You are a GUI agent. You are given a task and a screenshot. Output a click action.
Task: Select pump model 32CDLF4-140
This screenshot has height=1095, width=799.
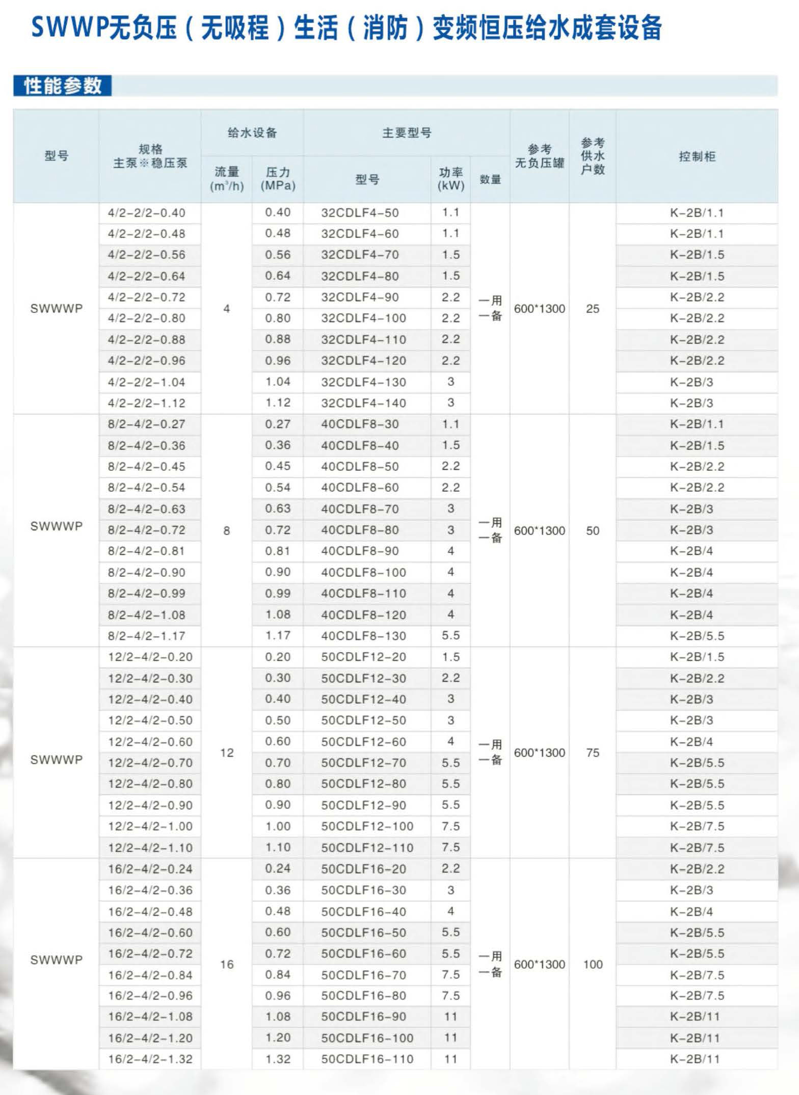pyautogui.click(x=363, y=403)
